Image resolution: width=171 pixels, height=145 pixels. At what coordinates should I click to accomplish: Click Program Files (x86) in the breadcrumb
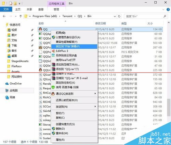pos(45,16)
